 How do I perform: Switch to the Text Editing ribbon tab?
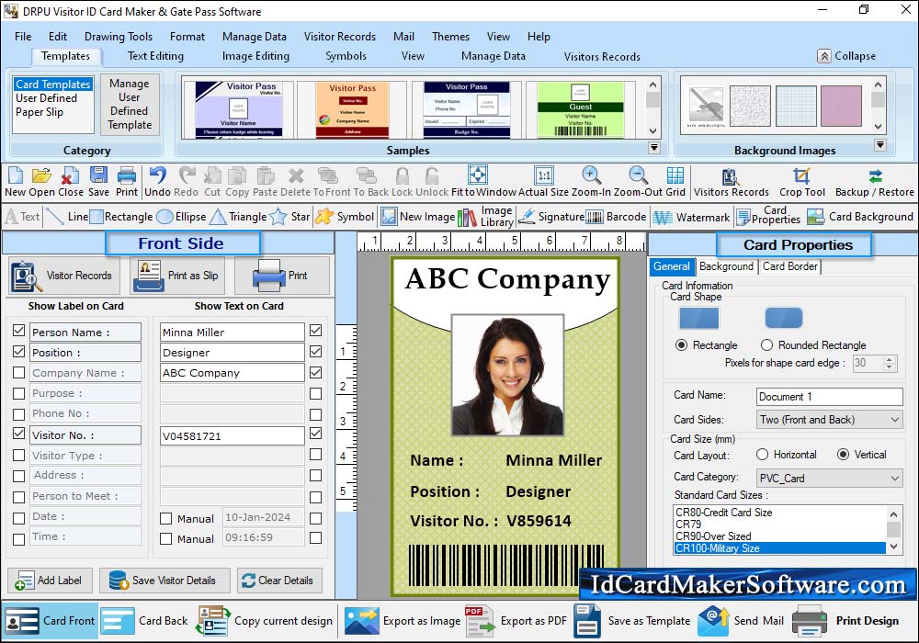click(155, 56)
